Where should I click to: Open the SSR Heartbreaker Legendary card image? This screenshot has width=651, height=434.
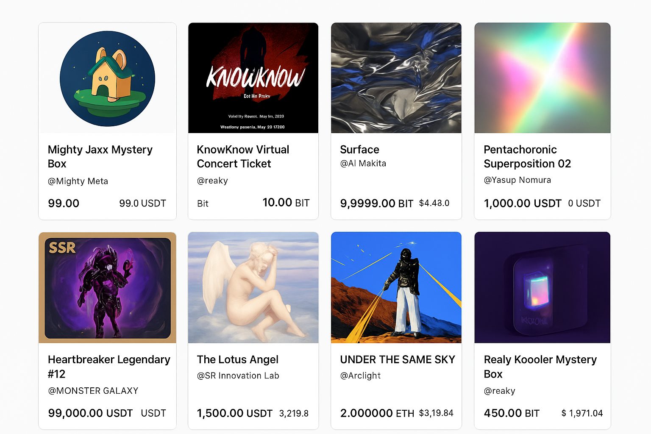pyautogui.click(x=107, y=287)
